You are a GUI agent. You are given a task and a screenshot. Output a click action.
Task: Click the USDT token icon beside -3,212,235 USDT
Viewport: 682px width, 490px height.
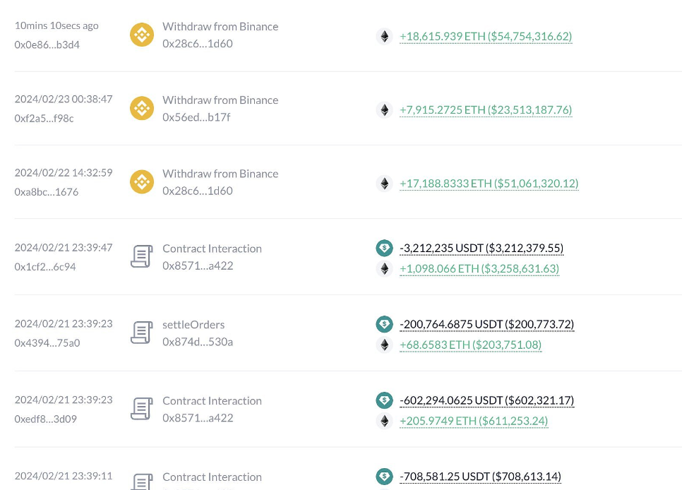[384, 248]
